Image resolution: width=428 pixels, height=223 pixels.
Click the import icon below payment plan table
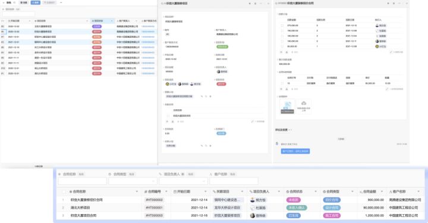(287, 52)
